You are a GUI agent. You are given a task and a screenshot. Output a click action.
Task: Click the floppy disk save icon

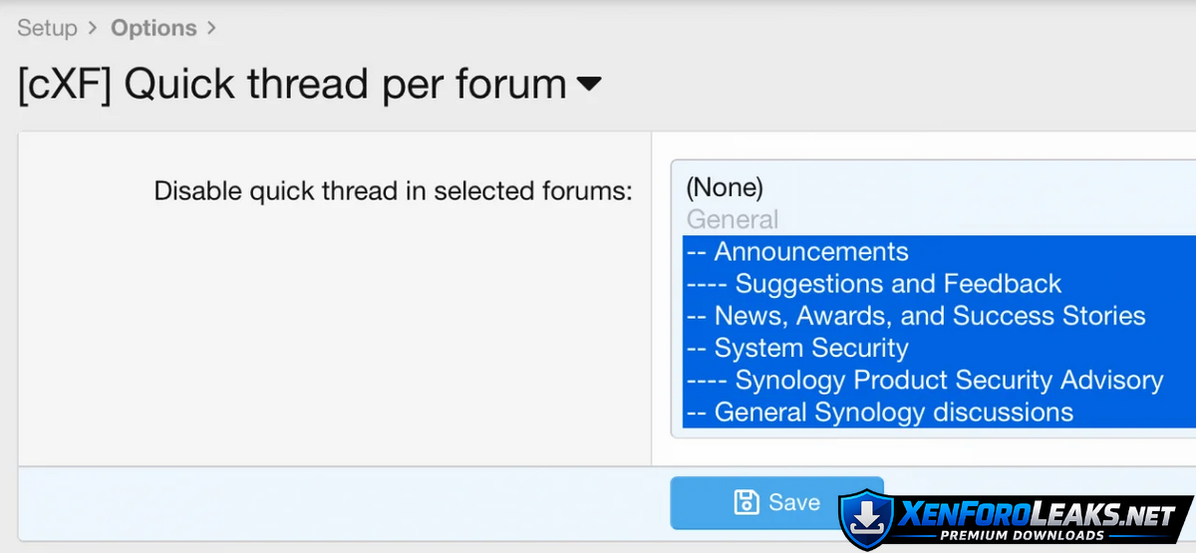pyautogui.click(x=746, y=502)
